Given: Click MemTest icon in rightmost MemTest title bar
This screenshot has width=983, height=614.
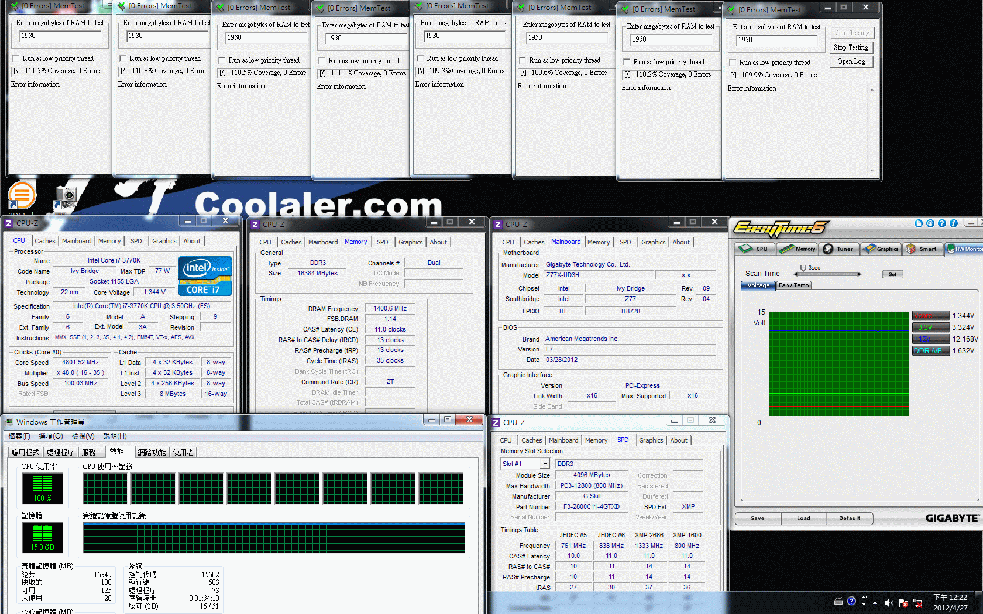Looking at the screenshot, I should (x=730, y=9).
